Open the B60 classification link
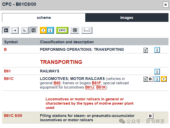 pos(57,83)
